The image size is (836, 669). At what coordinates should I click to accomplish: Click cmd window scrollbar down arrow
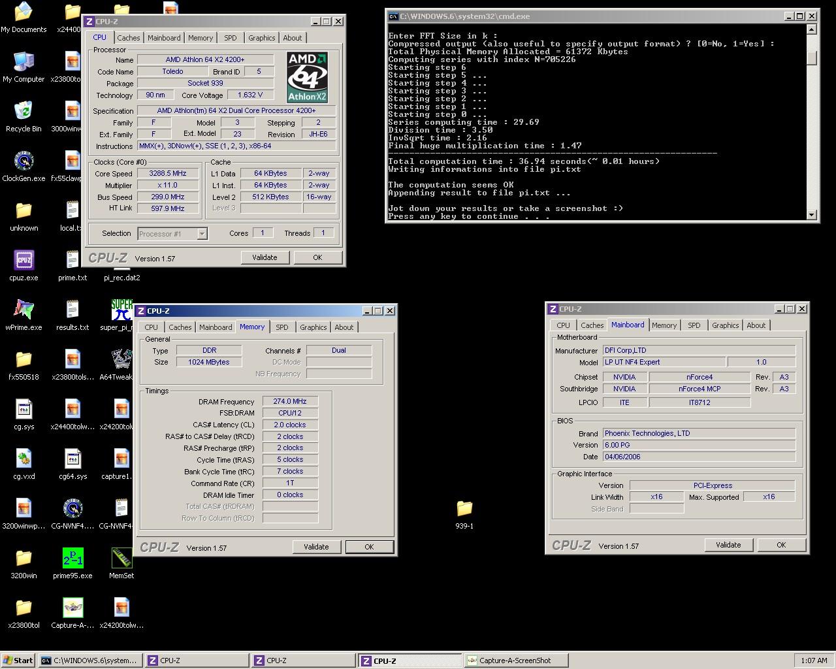point(812,214)
